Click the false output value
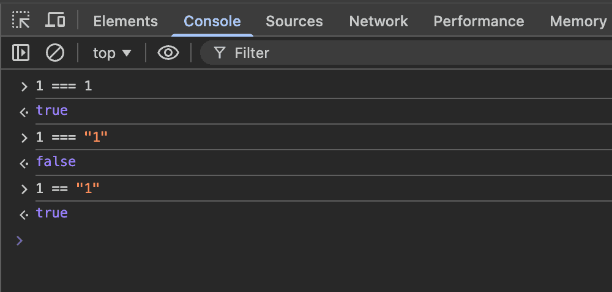 (x=56, y=162)
